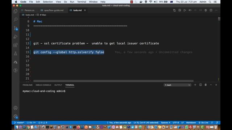Maximize the panel with the chevron up
232x130 pixels.
tap(211, 85)
